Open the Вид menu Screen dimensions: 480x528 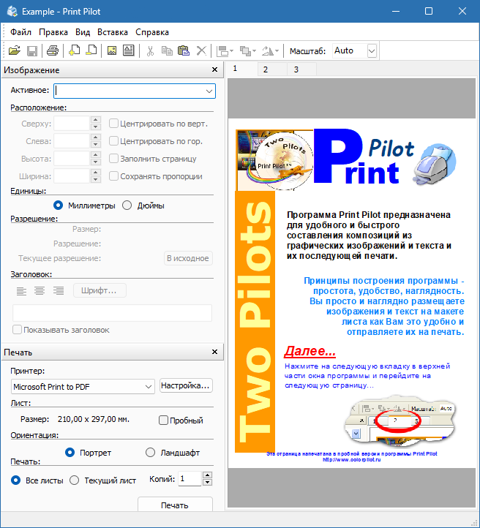pos(83,32)
